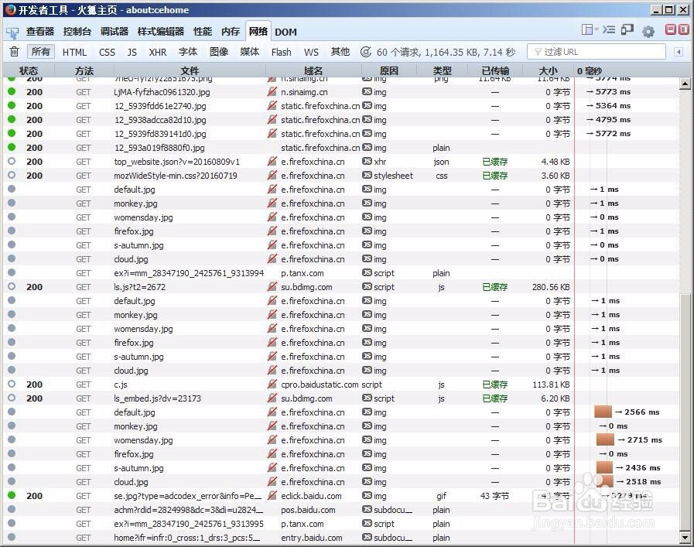Click the HTML filter button
Image resolution: width=694 pixels, height=547 pixels.
click(74, 52)
